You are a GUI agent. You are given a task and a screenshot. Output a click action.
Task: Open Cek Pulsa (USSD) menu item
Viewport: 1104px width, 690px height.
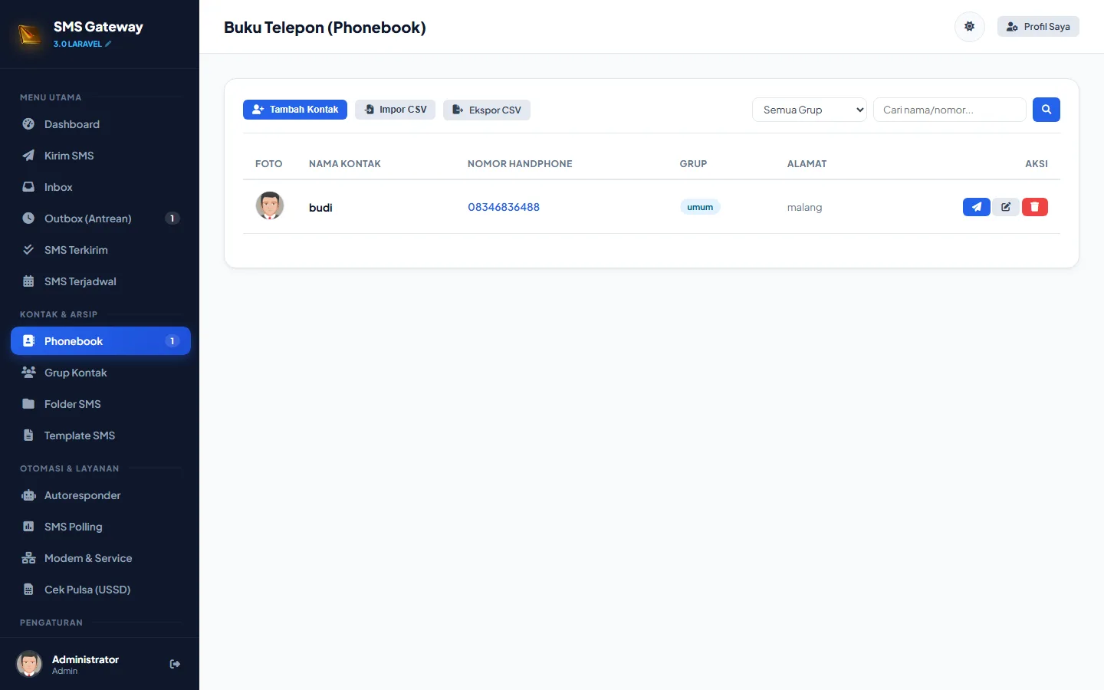coord(100,590)
